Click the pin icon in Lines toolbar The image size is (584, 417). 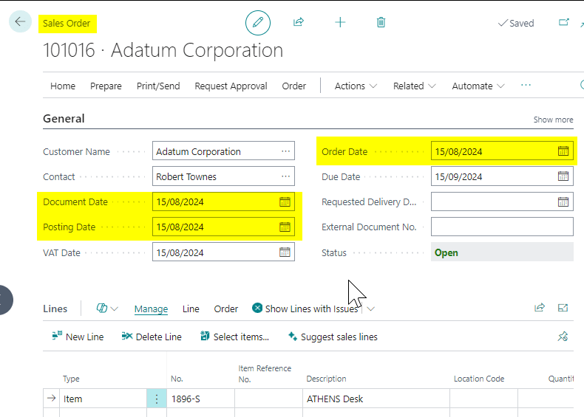pyautogui.click(x=563, y=337)
